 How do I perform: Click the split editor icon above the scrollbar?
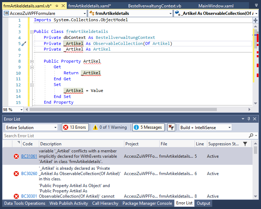(x=255, y=21)
